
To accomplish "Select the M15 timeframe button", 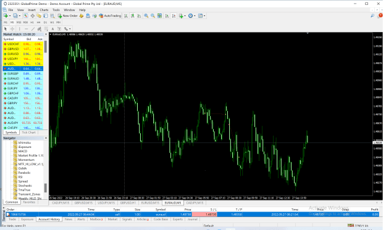I will [x=19, y=22].
